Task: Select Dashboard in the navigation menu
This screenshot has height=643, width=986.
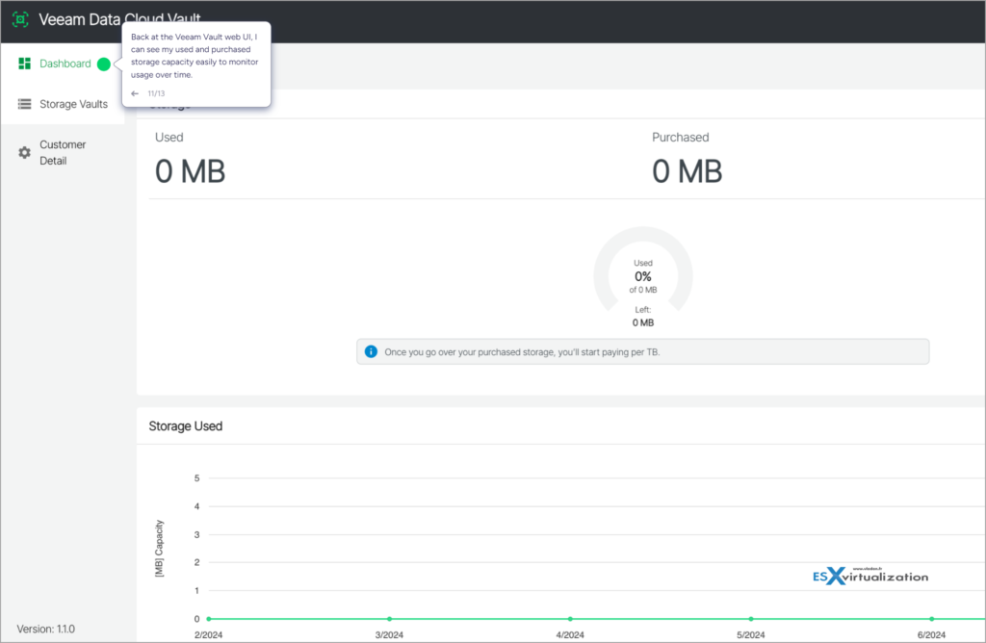Action: [64, 64]
